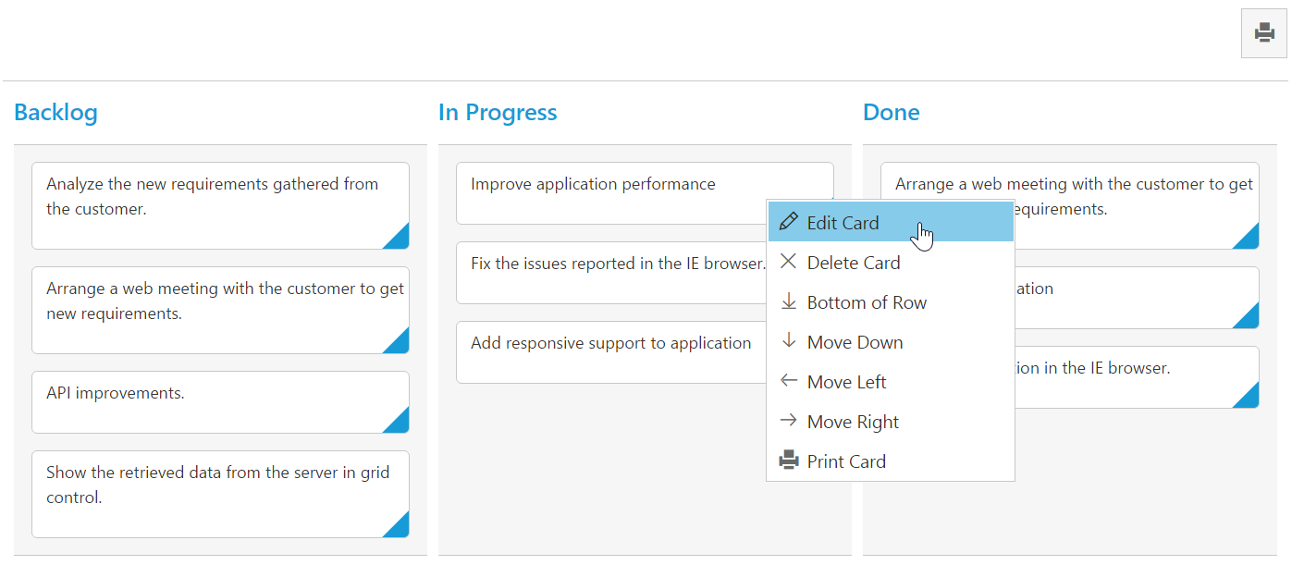Click the X icon beside Delete Card
1292x565 pixels.
click(x=789, y=262)
